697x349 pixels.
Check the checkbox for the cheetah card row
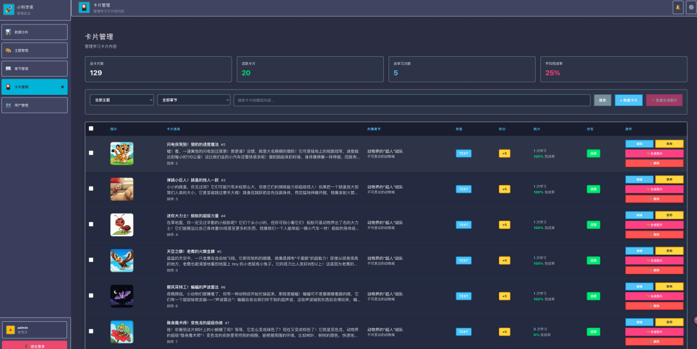(91, 153)
